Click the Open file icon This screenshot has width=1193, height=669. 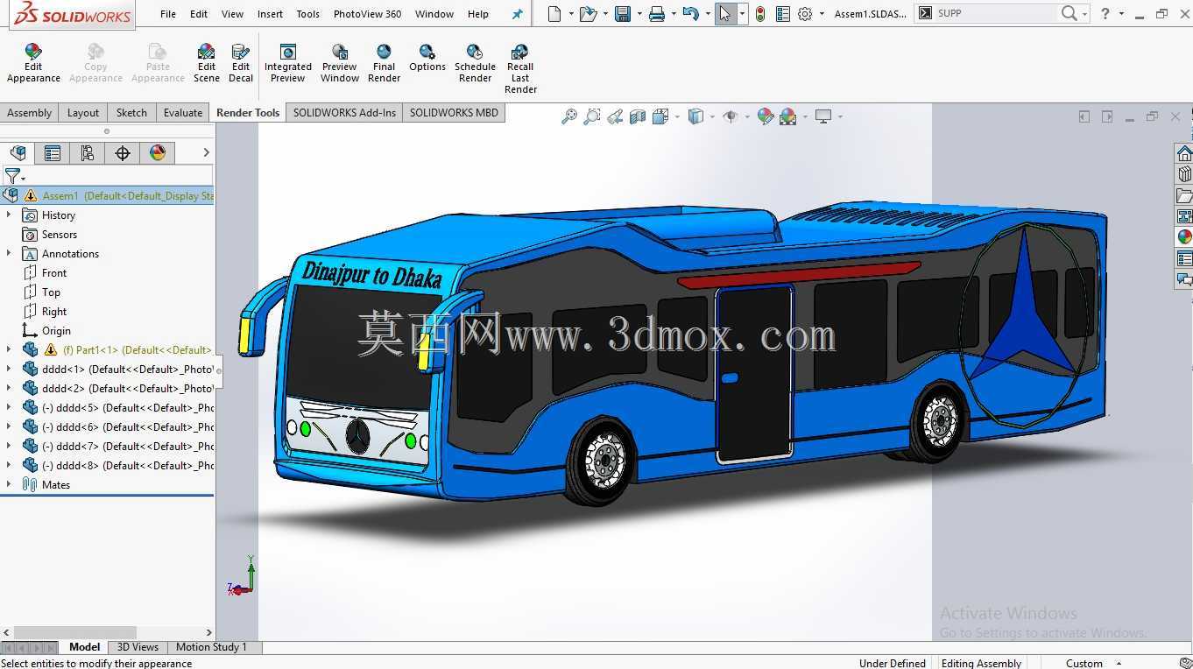(x=588, y=14)
